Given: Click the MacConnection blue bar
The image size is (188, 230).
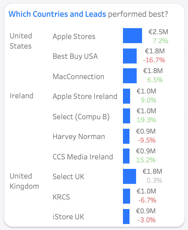Looking at the screenshot, I should point(130,76).
